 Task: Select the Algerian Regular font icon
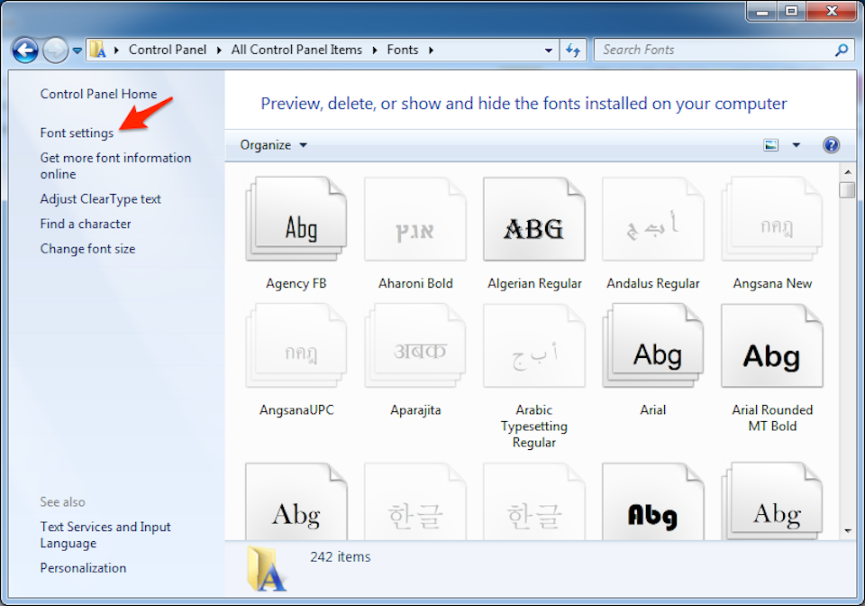(534, 219)
